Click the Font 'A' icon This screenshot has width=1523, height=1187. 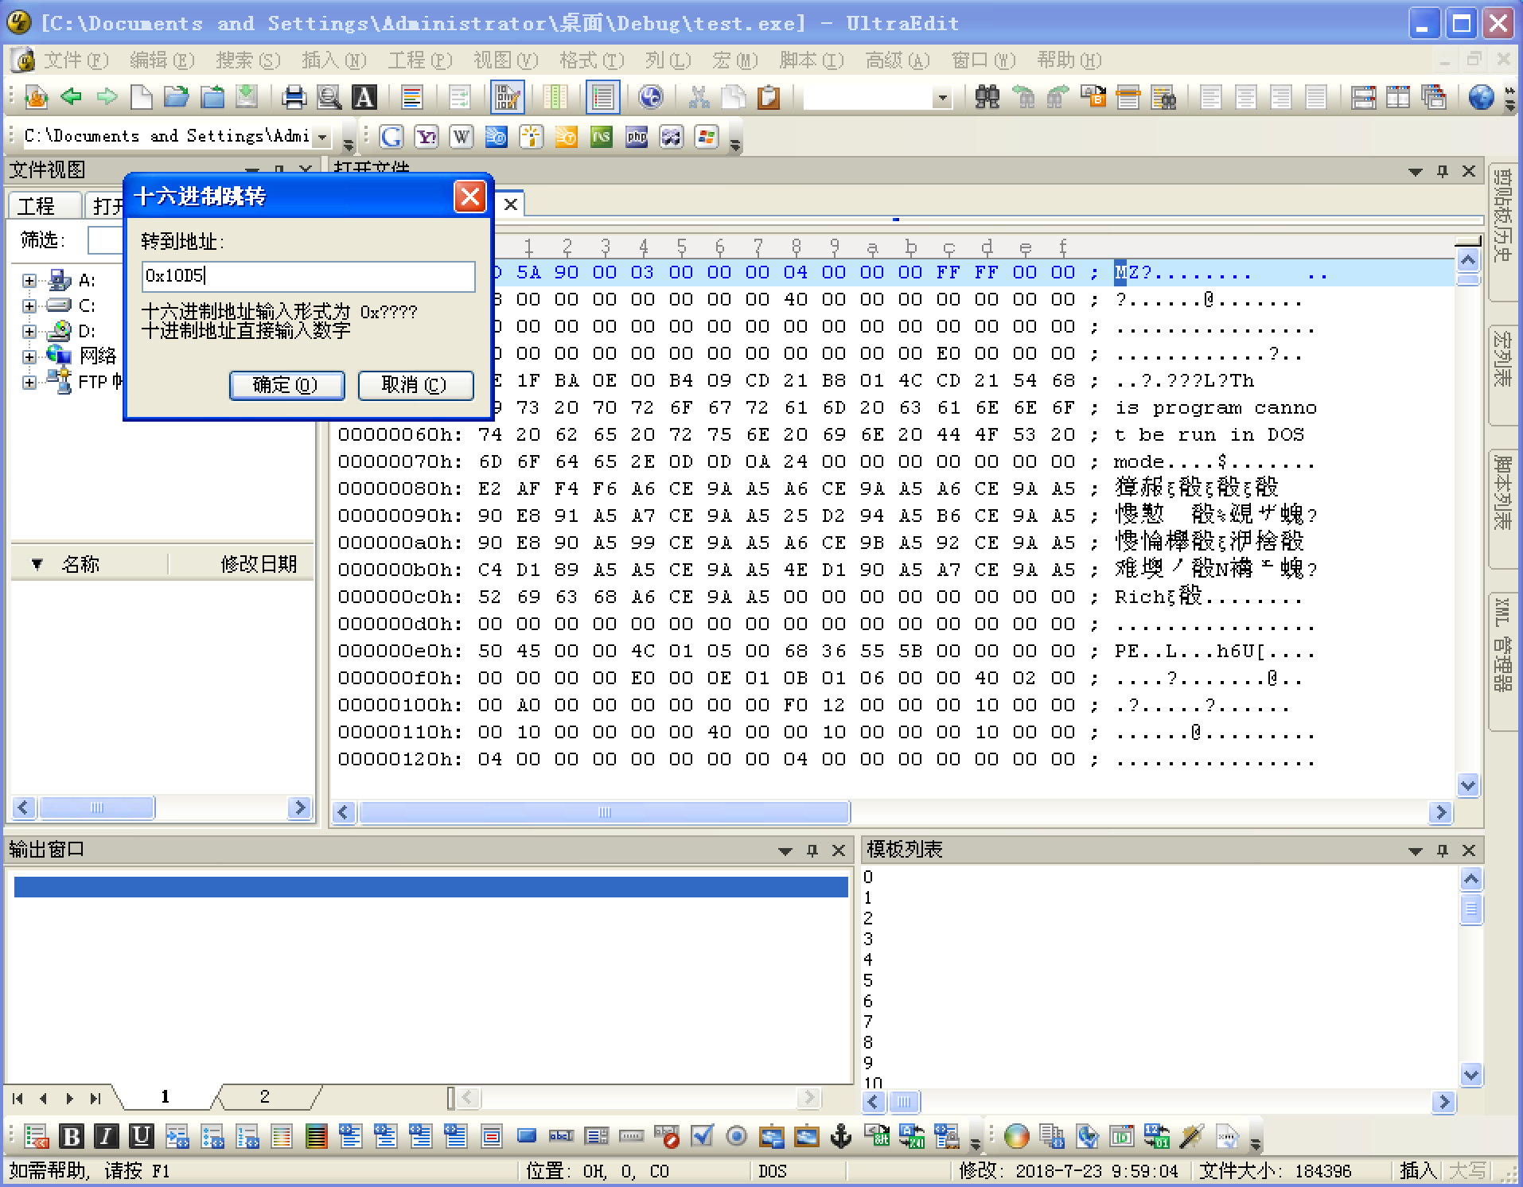coord(364,97)
